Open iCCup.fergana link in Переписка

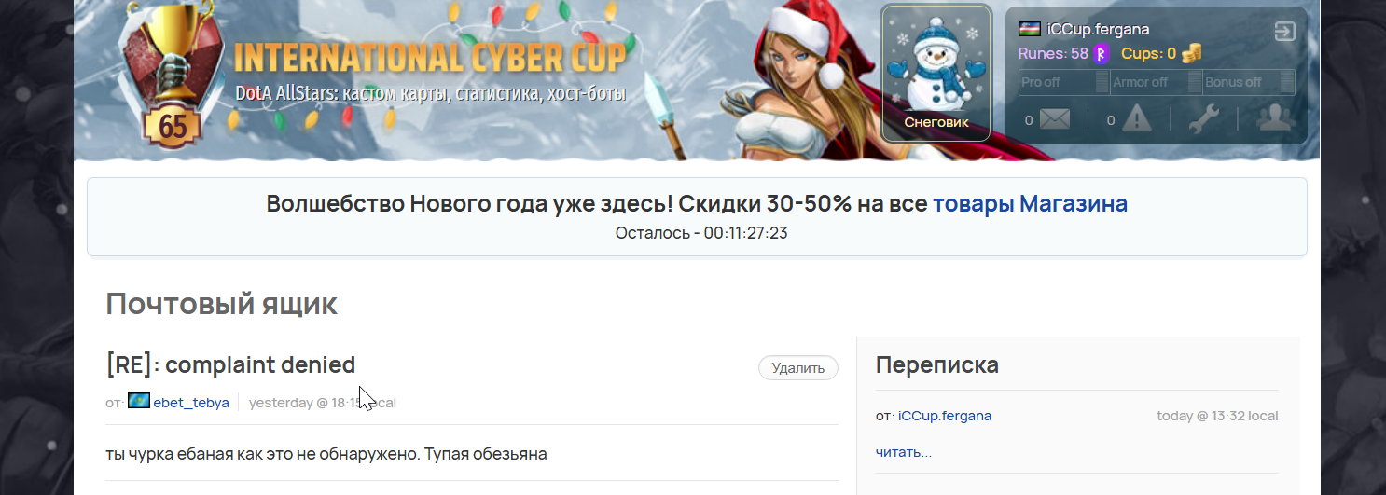coord(945,416)
